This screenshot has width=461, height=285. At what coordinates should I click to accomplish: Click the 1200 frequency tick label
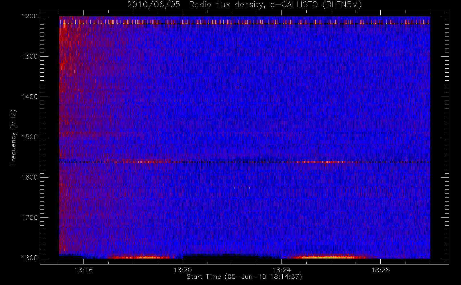coord(30,16)
